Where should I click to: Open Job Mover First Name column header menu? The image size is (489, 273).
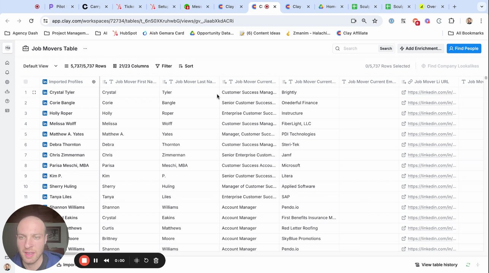130,82
